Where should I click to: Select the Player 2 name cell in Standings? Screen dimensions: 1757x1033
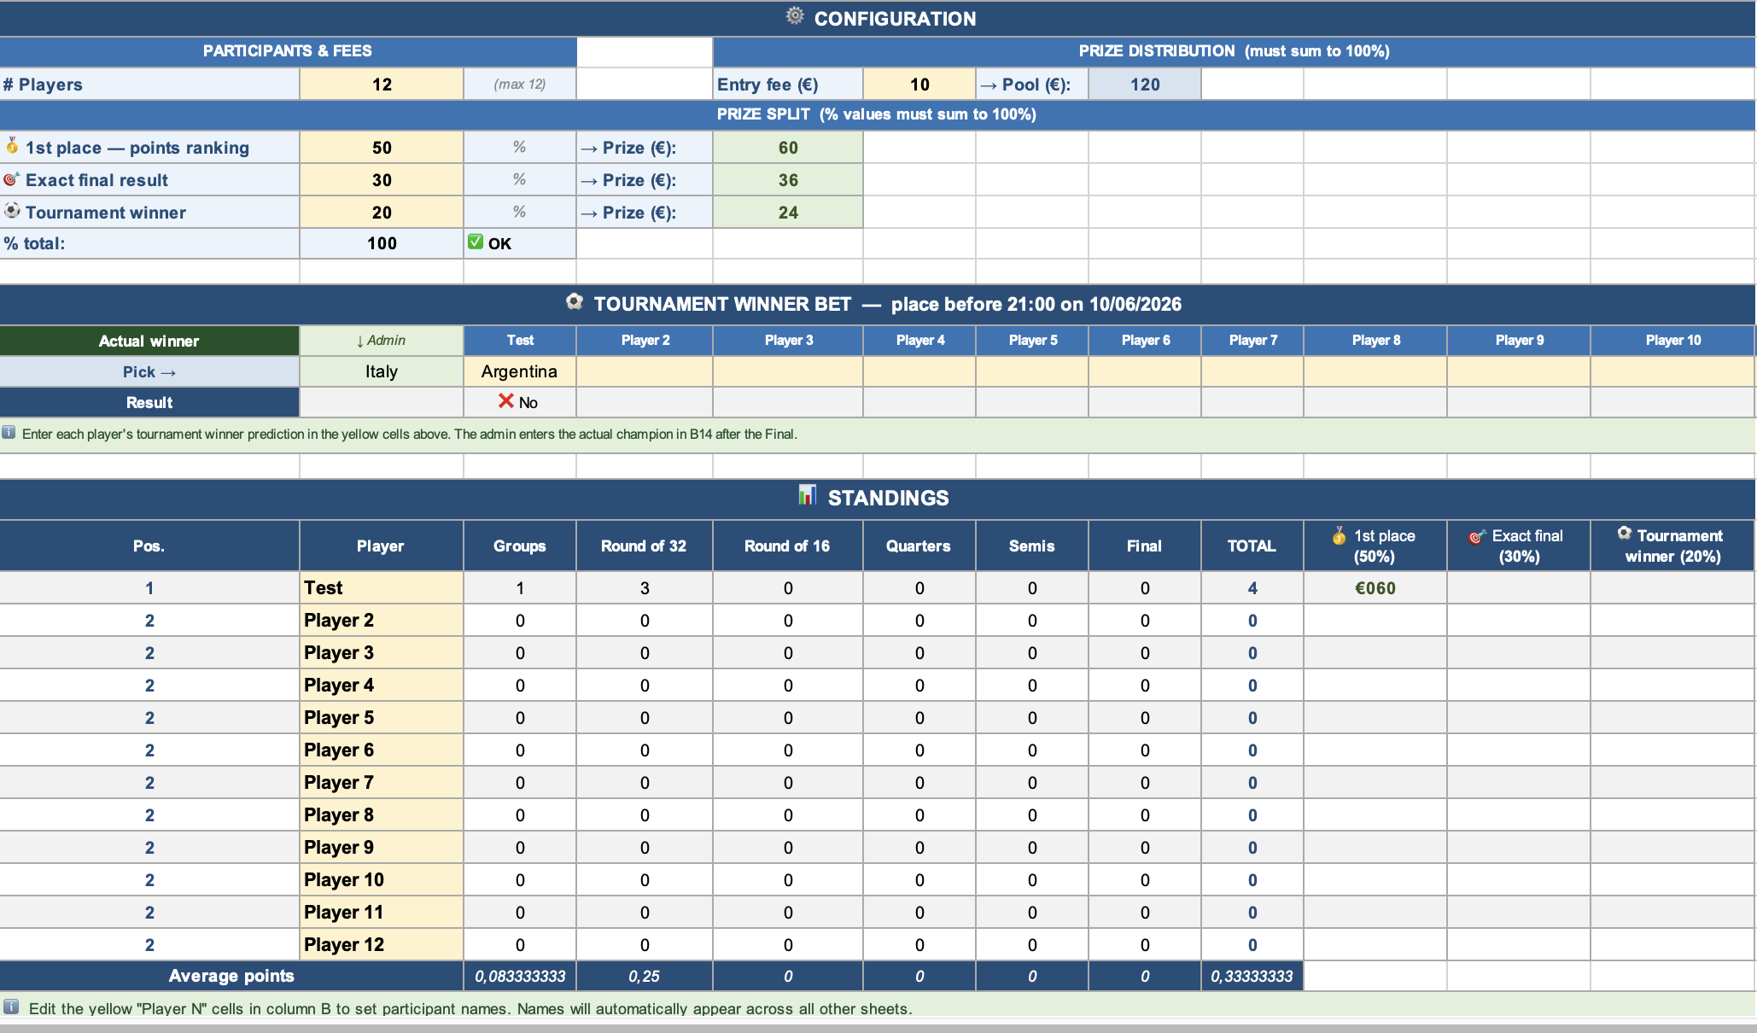(x=382, y=621)
